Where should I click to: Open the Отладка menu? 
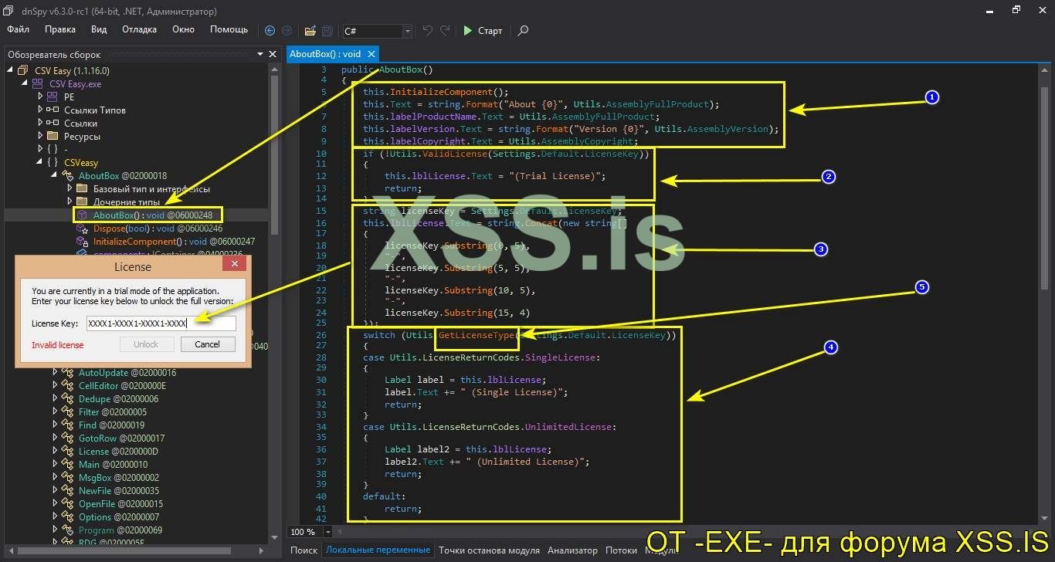pyautogui.click(x=139, y=29)
